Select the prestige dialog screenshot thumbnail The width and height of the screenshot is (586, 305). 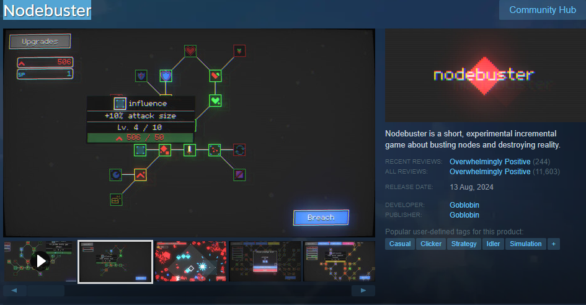tap(265, 261)
